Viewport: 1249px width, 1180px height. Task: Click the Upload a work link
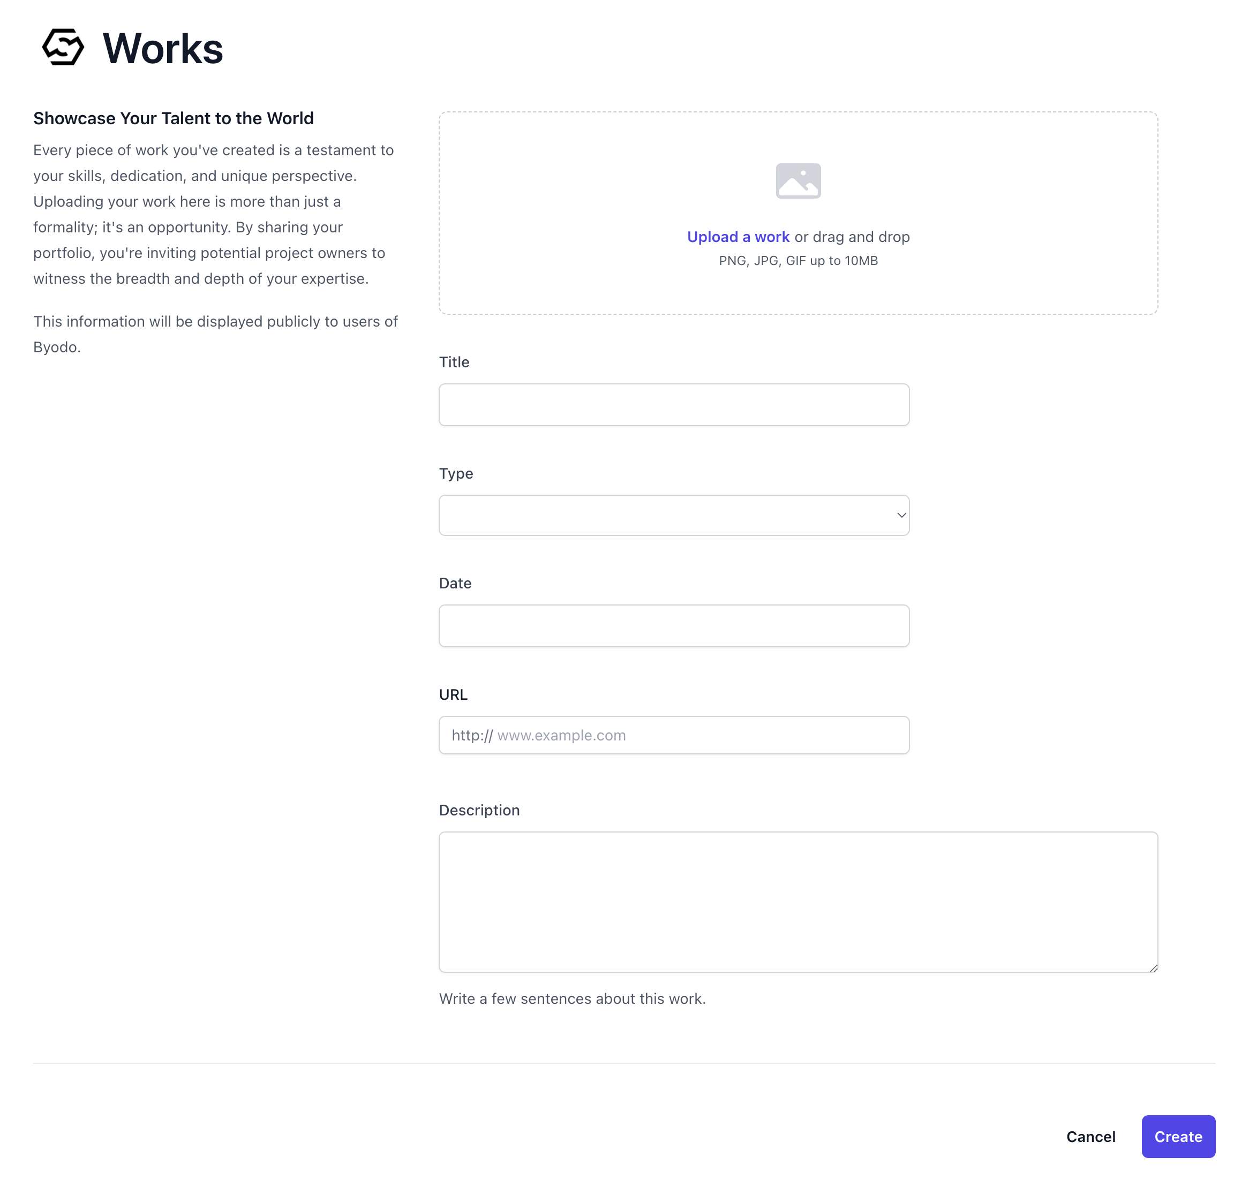pos(738,237)
